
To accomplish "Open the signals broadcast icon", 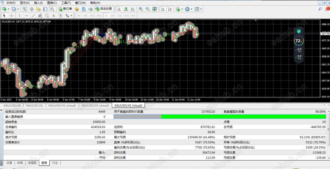I will [x=90, y=9].
